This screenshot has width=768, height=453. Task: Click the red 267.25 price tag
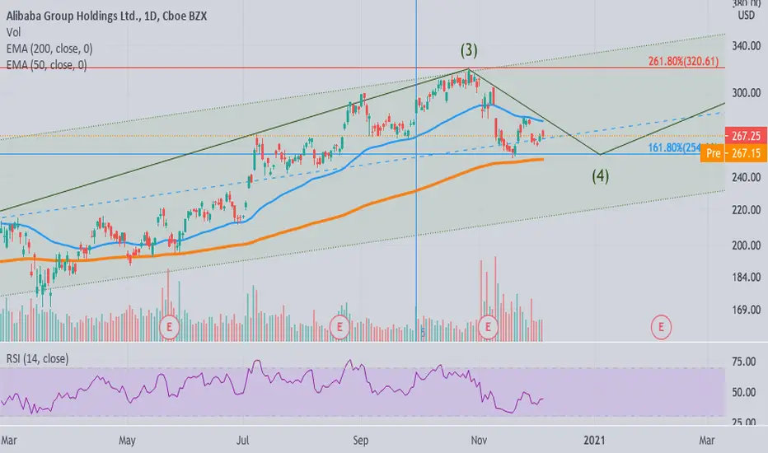coord(746,136)
